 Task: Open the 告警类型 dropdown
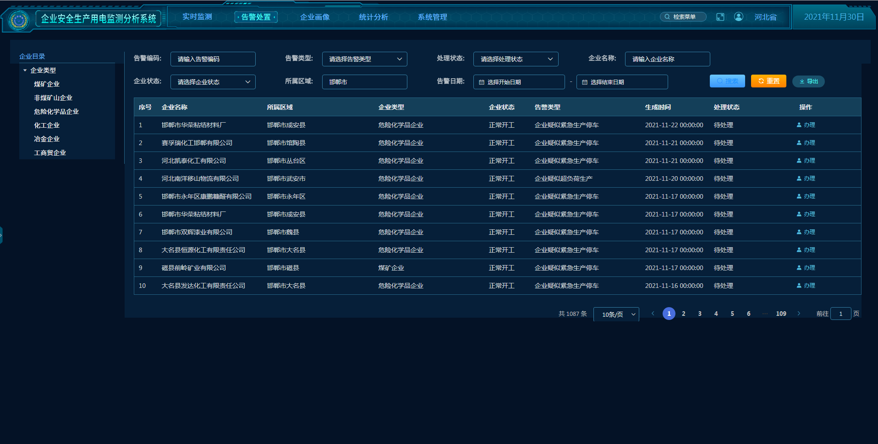tap(364, 59)
